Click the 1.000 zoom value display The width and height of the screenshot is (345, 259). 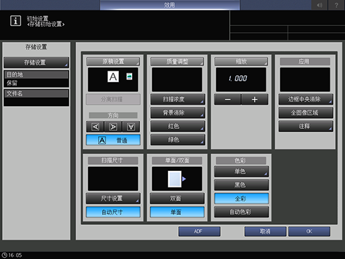click(x=241, y=79)
